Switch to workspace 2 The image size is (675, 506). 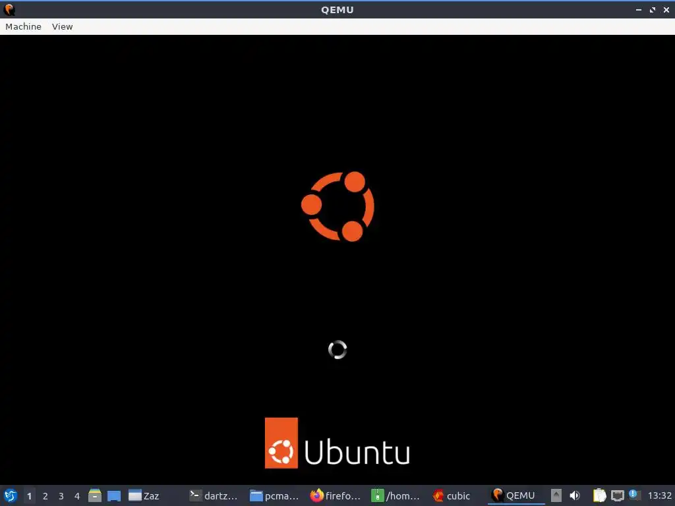45,495
